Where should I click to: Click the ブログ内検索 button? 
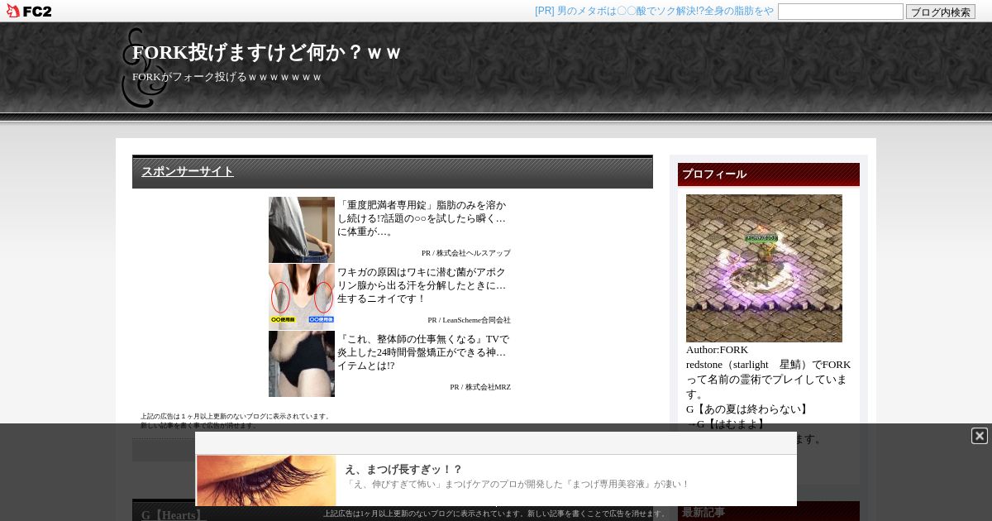click(941, 12)
